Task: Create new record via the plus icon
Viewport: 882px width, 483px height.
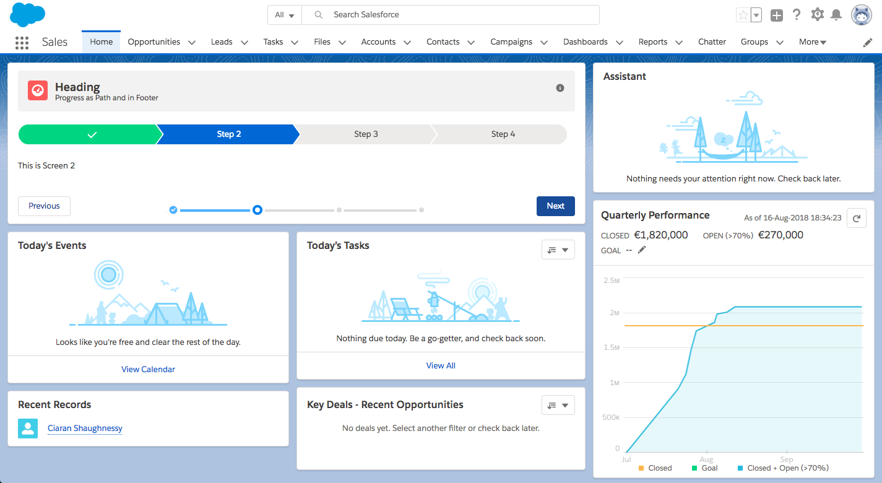Action: tap(777, 15)
